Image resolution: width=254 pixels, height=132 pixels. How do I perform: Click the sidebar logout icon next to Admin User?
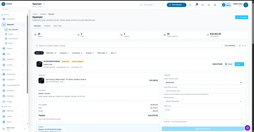(25, 129)
